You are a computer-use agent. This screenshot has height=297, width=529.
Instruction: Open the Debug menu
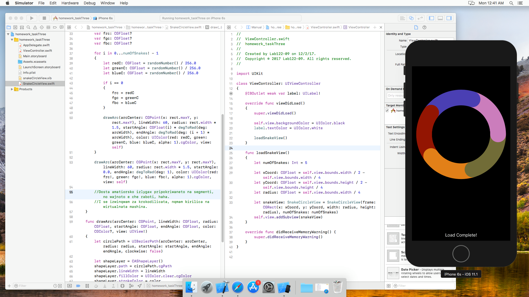coord(90,3)
